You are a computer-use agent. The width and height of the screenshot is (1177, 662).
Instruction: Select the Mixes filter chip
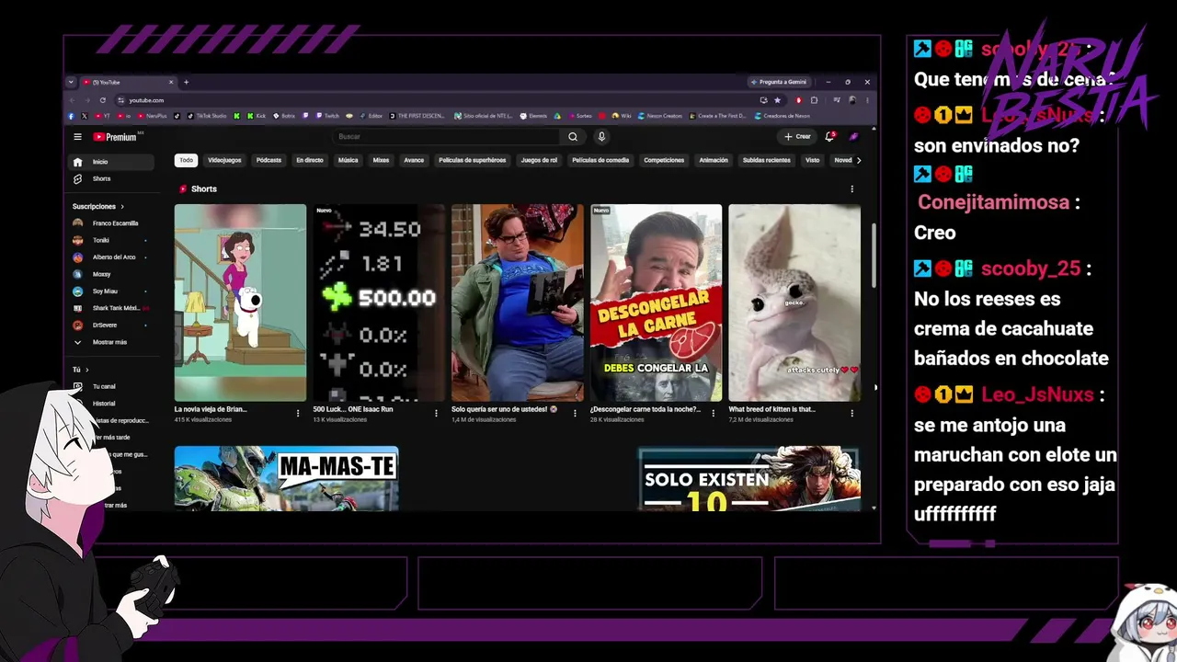(381, 160)
